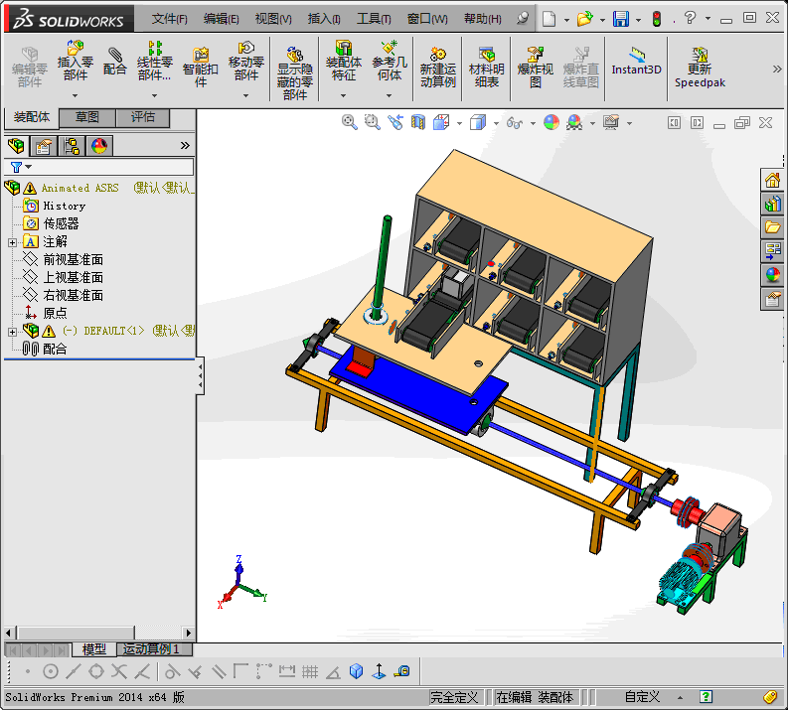This screenshot has height=710, width=788.
Task: Click Rebuild traffic light icon
Action: (x=656, y=19)
